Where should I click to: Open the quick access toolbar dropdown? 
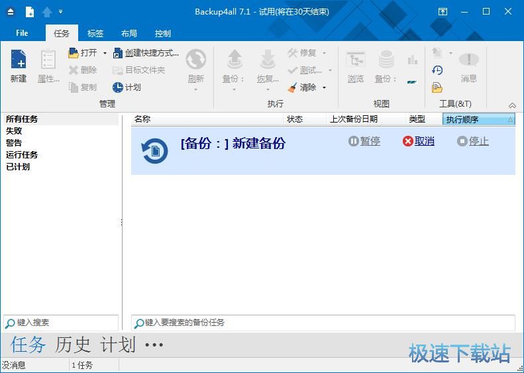coord(61,12)
